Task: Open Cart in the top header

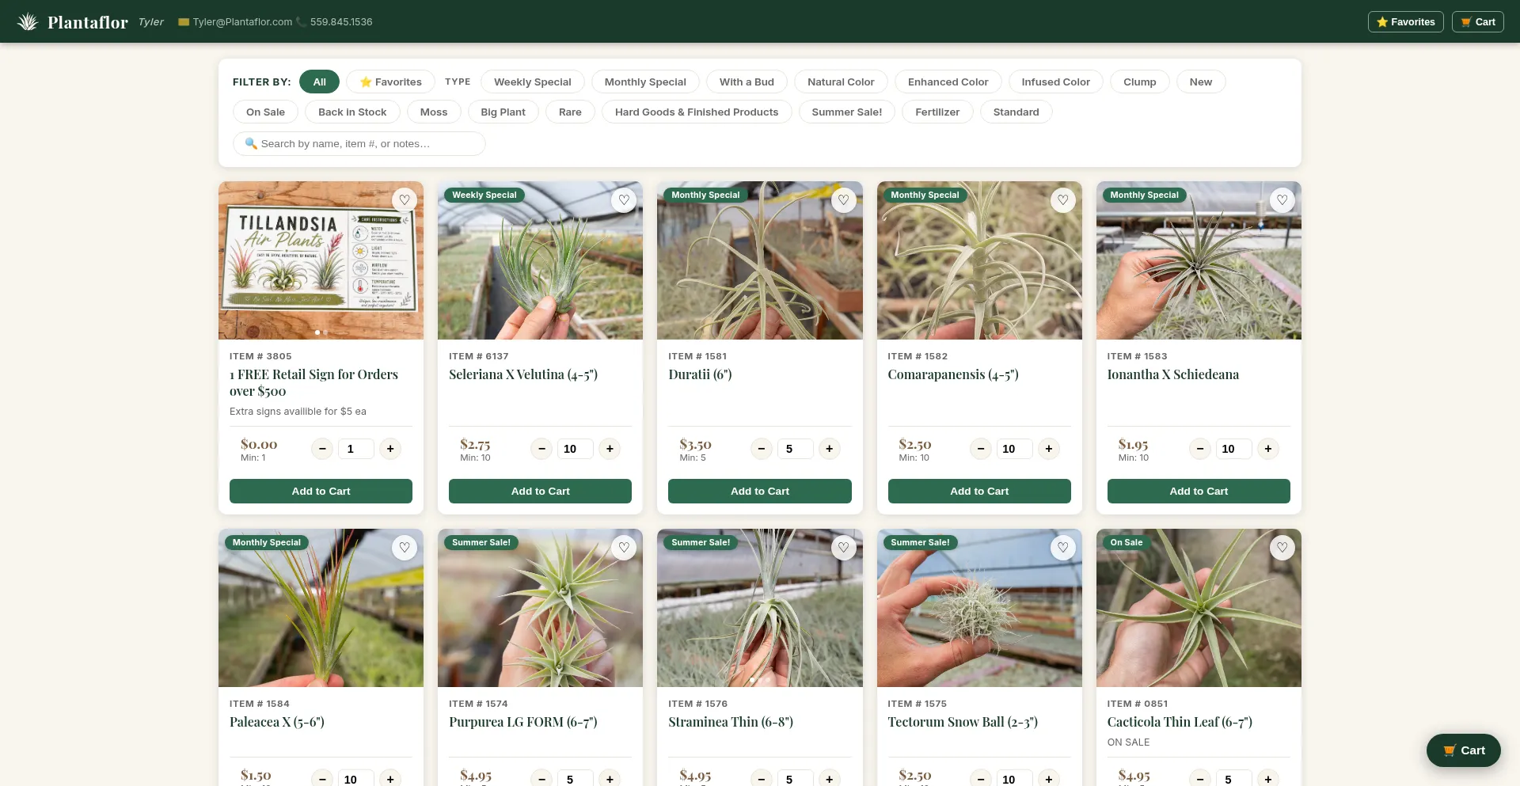Action: click(1477, 21)
